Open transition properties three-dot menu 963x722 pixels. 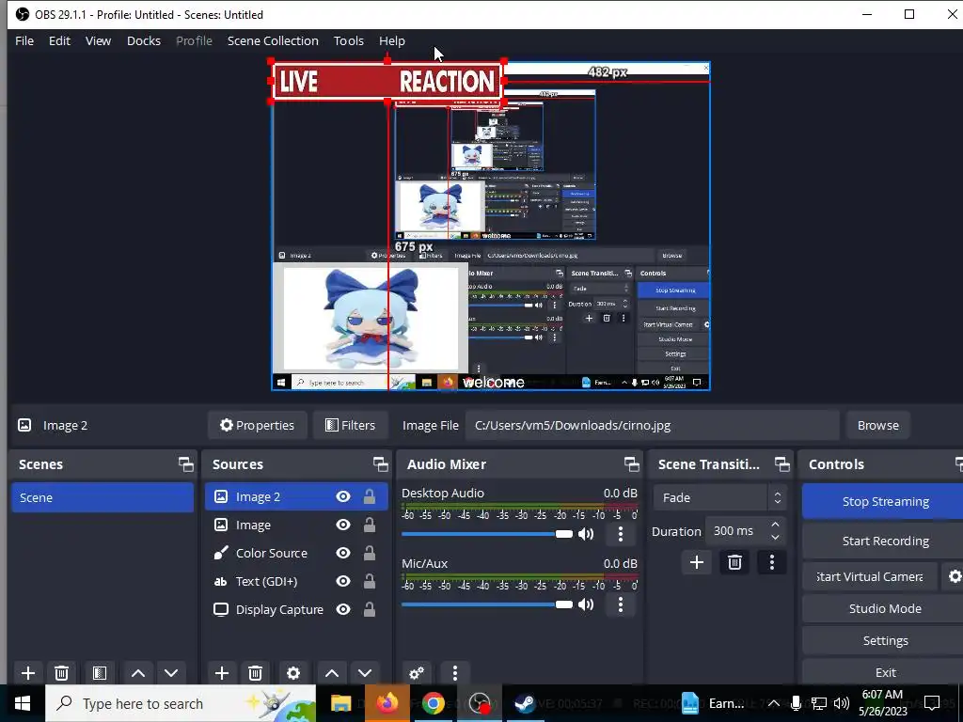click(x=772, y=562)
